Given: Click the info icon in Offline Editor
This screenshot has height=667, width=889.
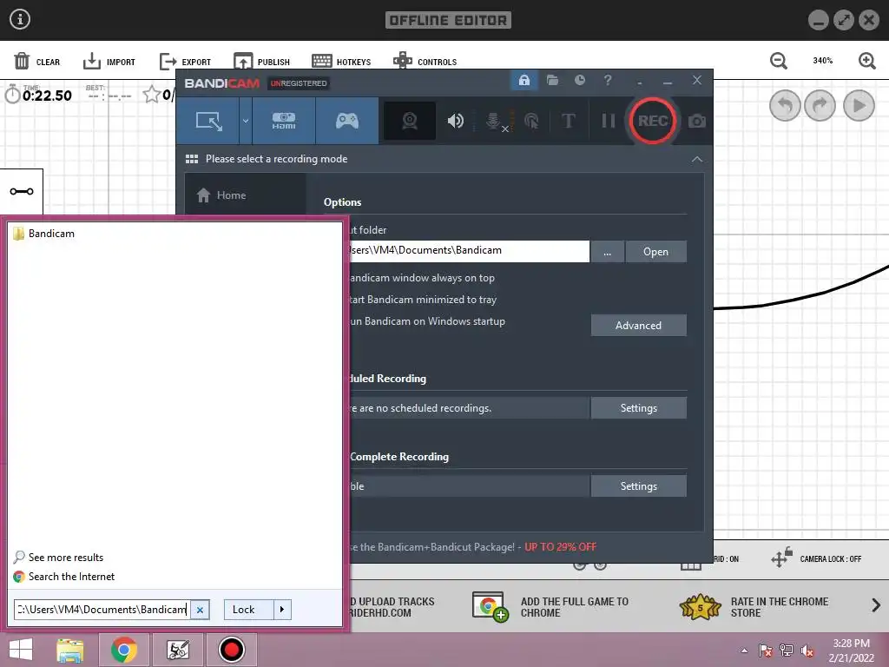Looking at the screenshot, I should point(20,19).
